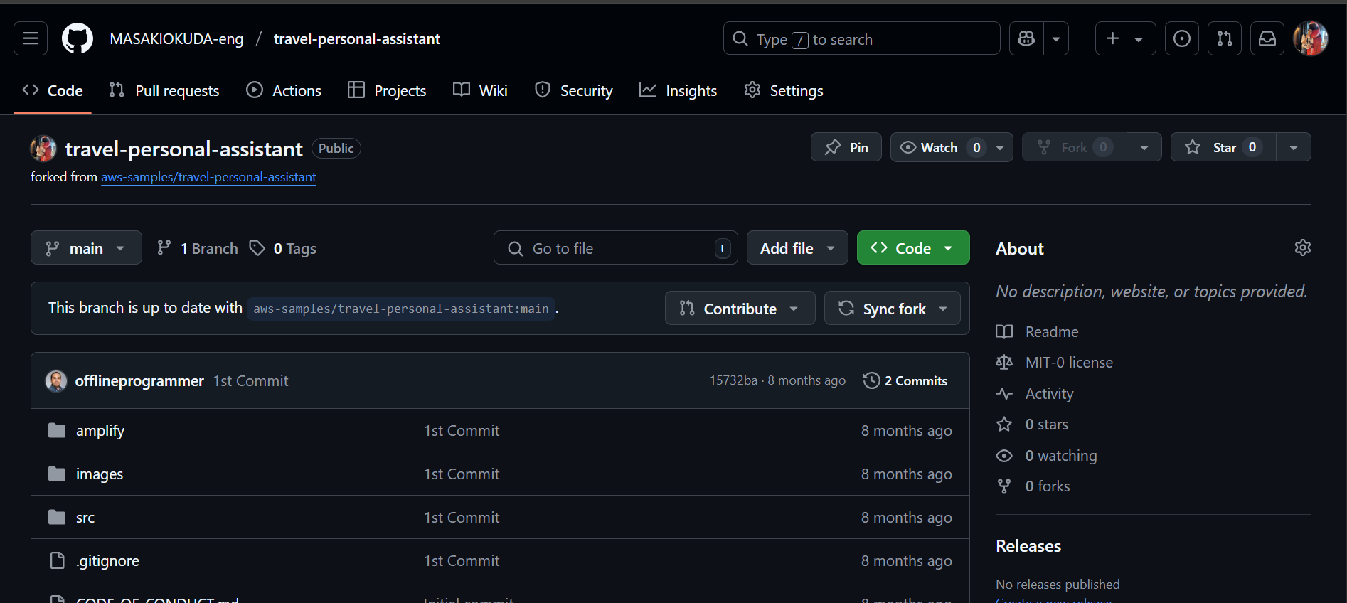Open the 0 forks link

1033,486
